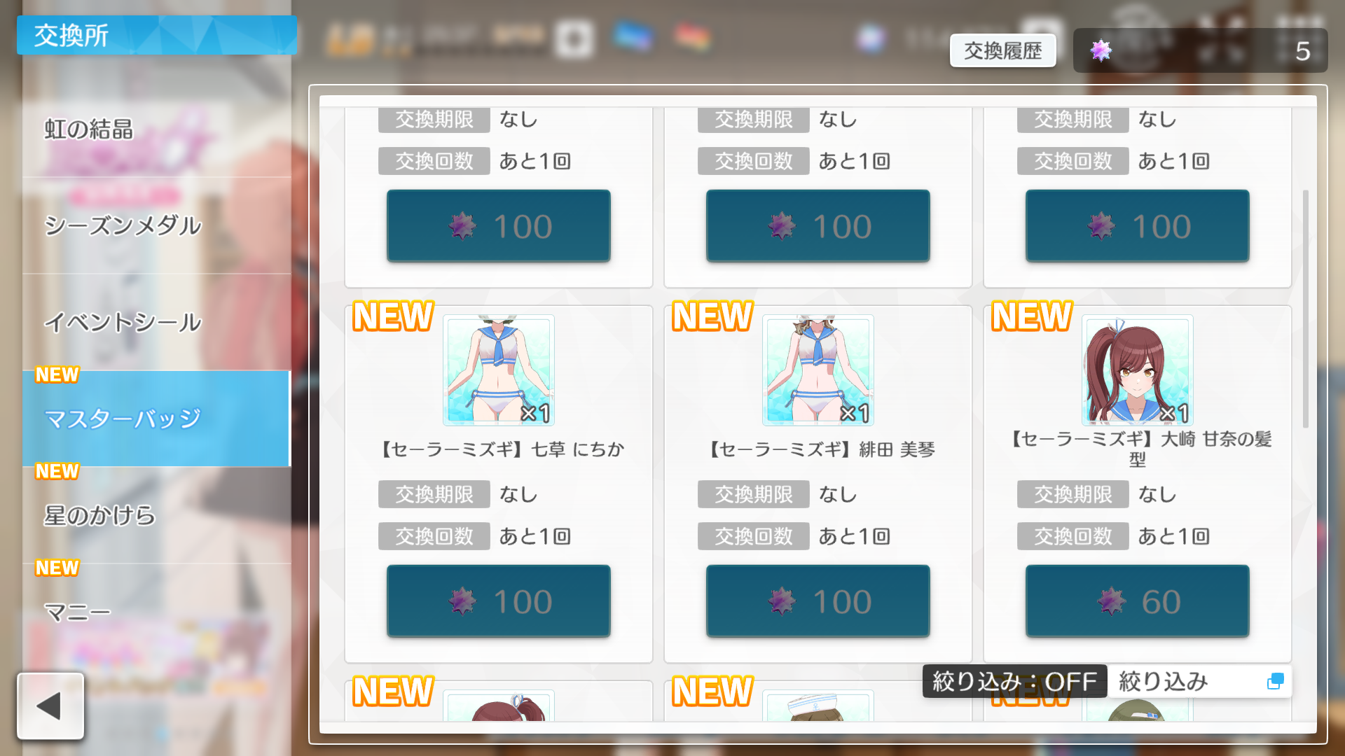Select the マスターバッジ tab

click(157, 419)
